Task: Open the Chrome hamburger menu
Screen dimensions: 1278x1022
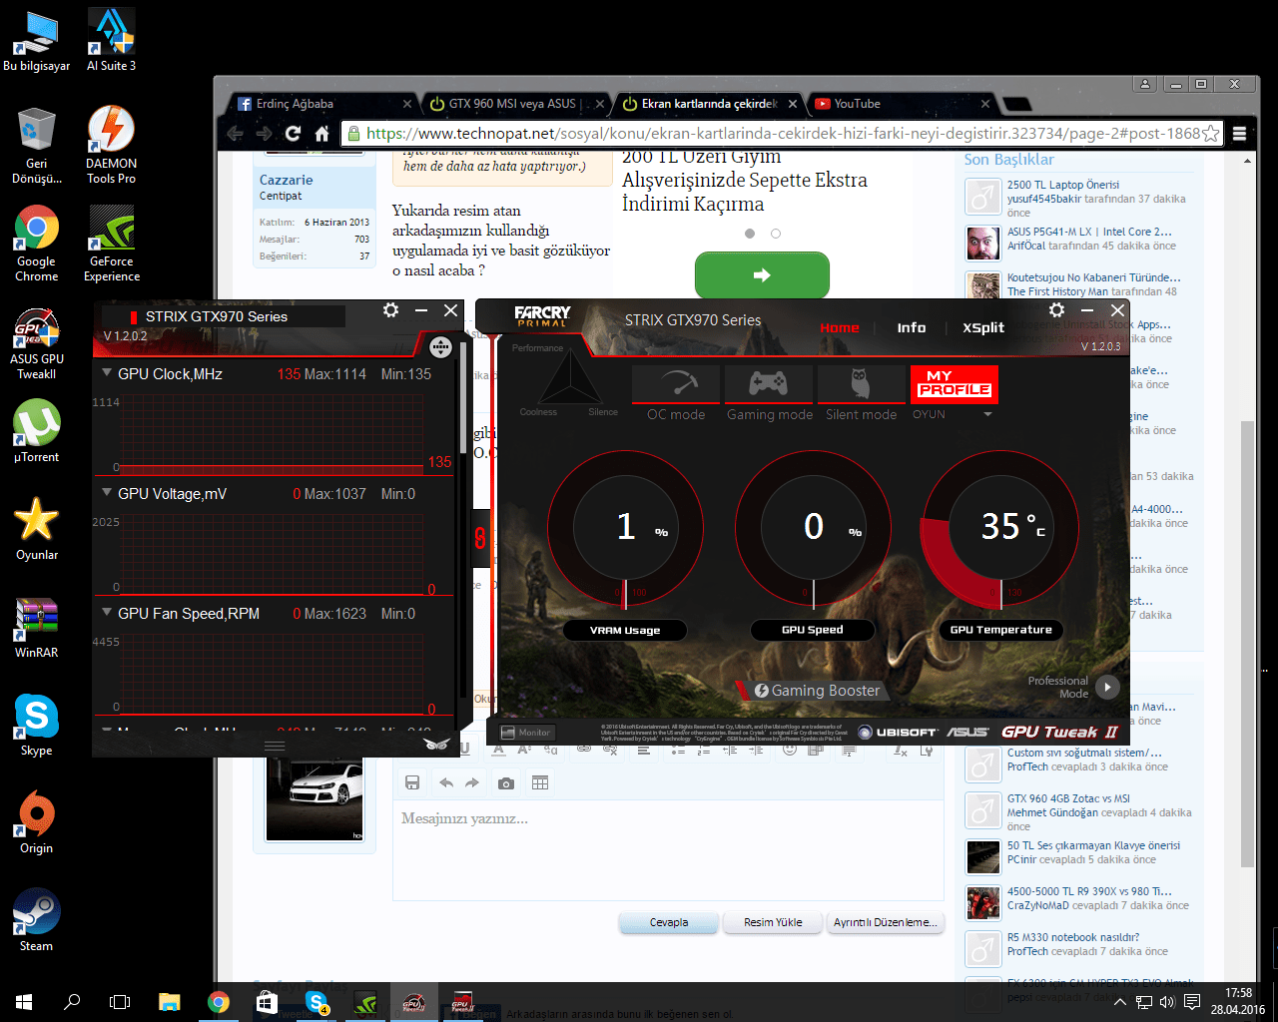Action: [x=1239, y=134]
